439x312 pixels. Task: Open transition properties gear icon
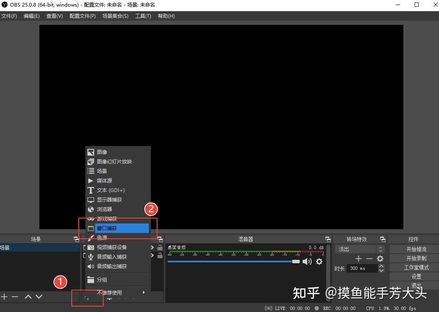point(380,259)
